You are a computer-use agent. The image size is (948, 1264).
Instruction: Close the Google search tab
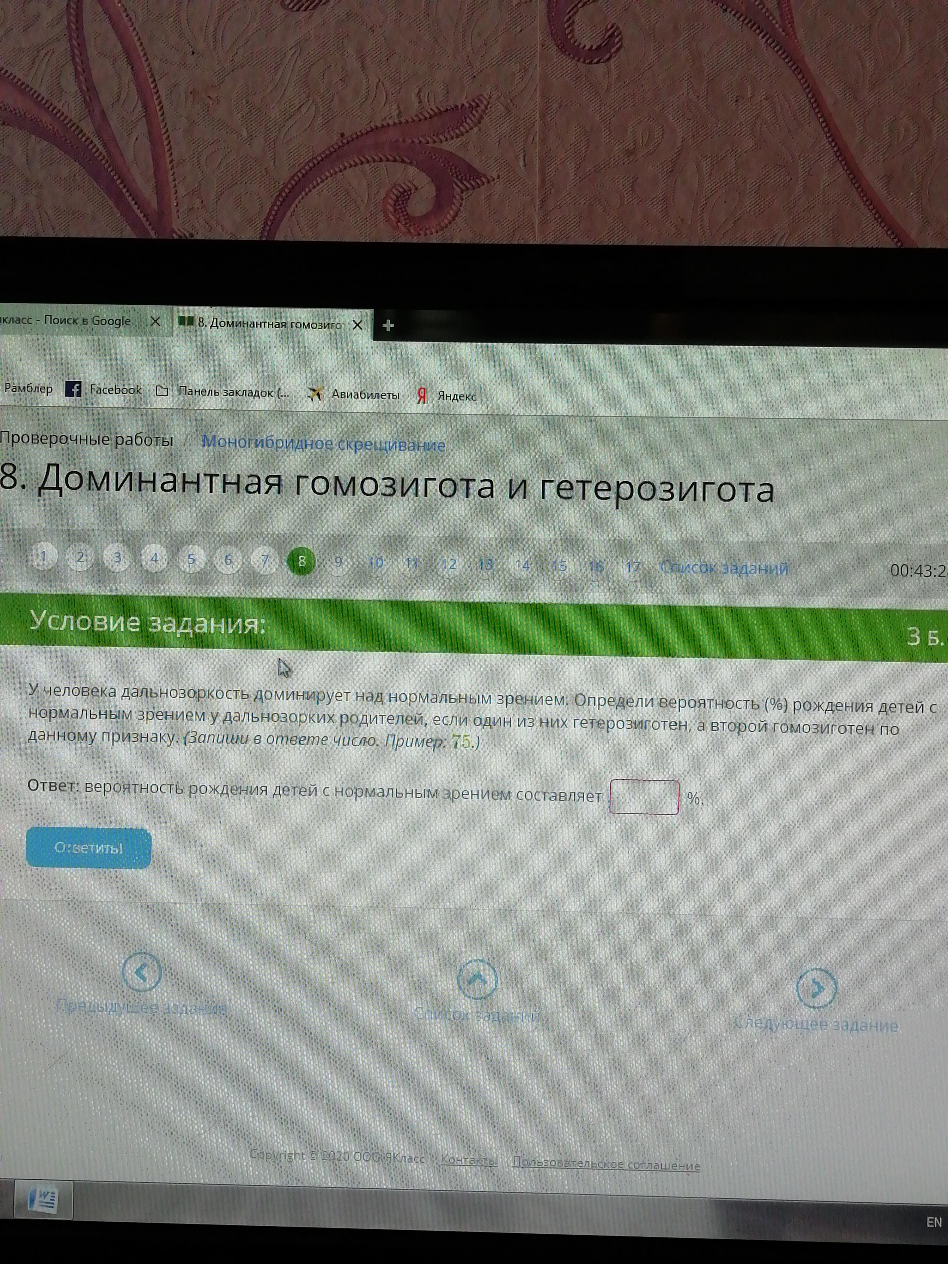(155, 322)
